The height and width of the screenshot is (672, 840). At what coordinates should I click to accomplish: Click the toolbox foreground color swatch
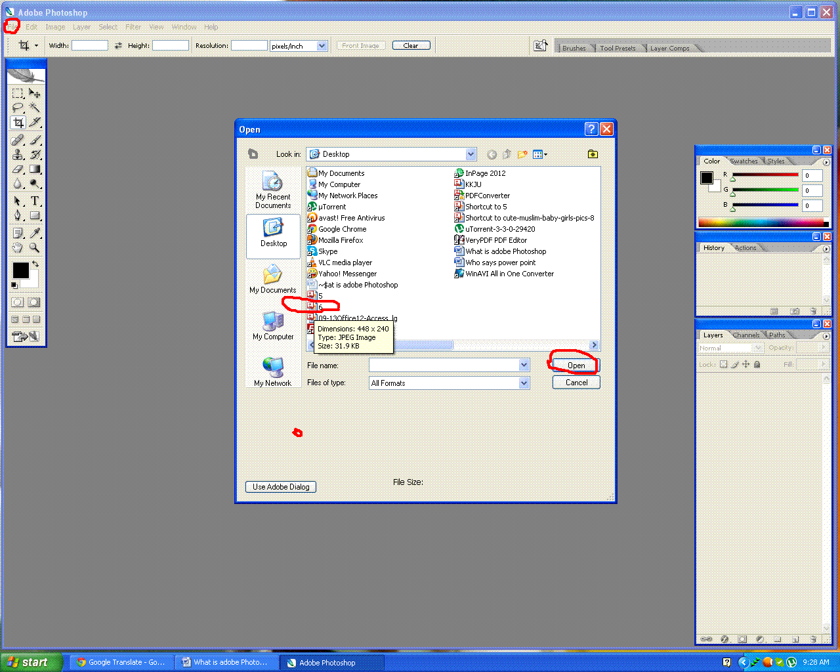(x=20, y=270)
